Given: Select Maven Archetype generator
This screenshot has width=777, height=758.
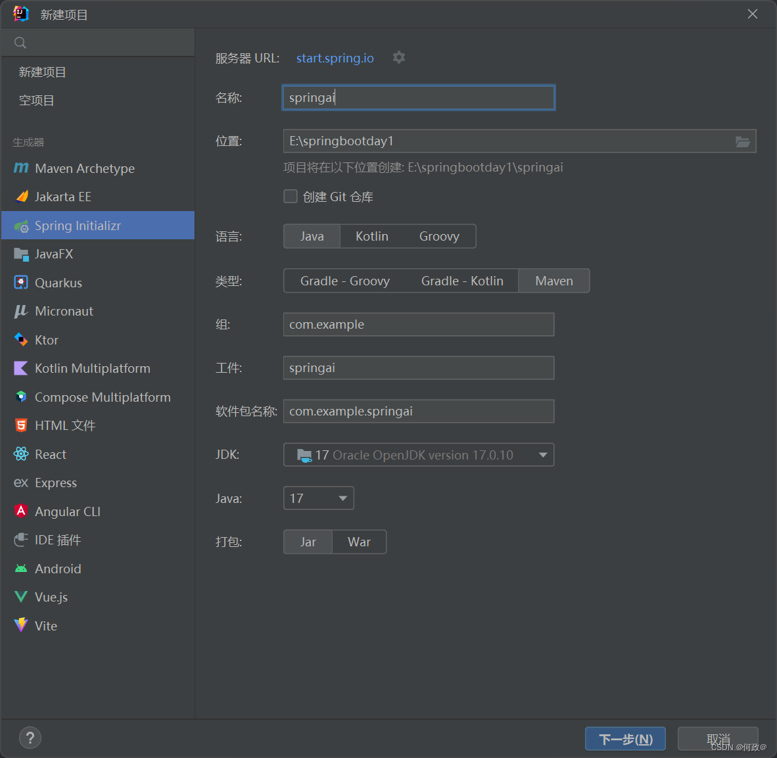Looking at the screenshot, I should 98,168.
